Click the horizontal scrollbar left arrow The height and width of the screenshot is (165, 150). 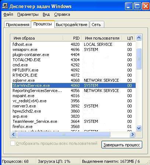14,135
